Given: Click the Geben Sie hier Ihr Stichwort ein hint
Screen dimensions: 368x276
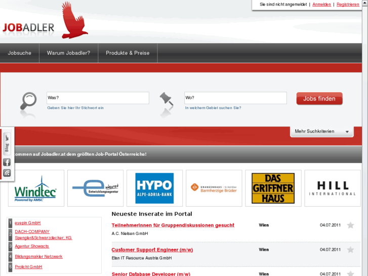Looking at the screenshot, I should (x=75, y=108).
